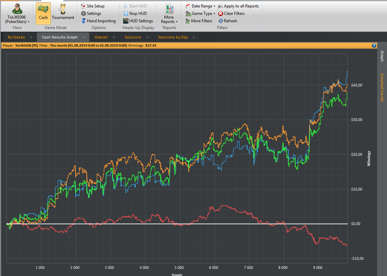Select the Cash game mode icon
The height and width of the screenshot is (276, 387).
coord(43,12)
